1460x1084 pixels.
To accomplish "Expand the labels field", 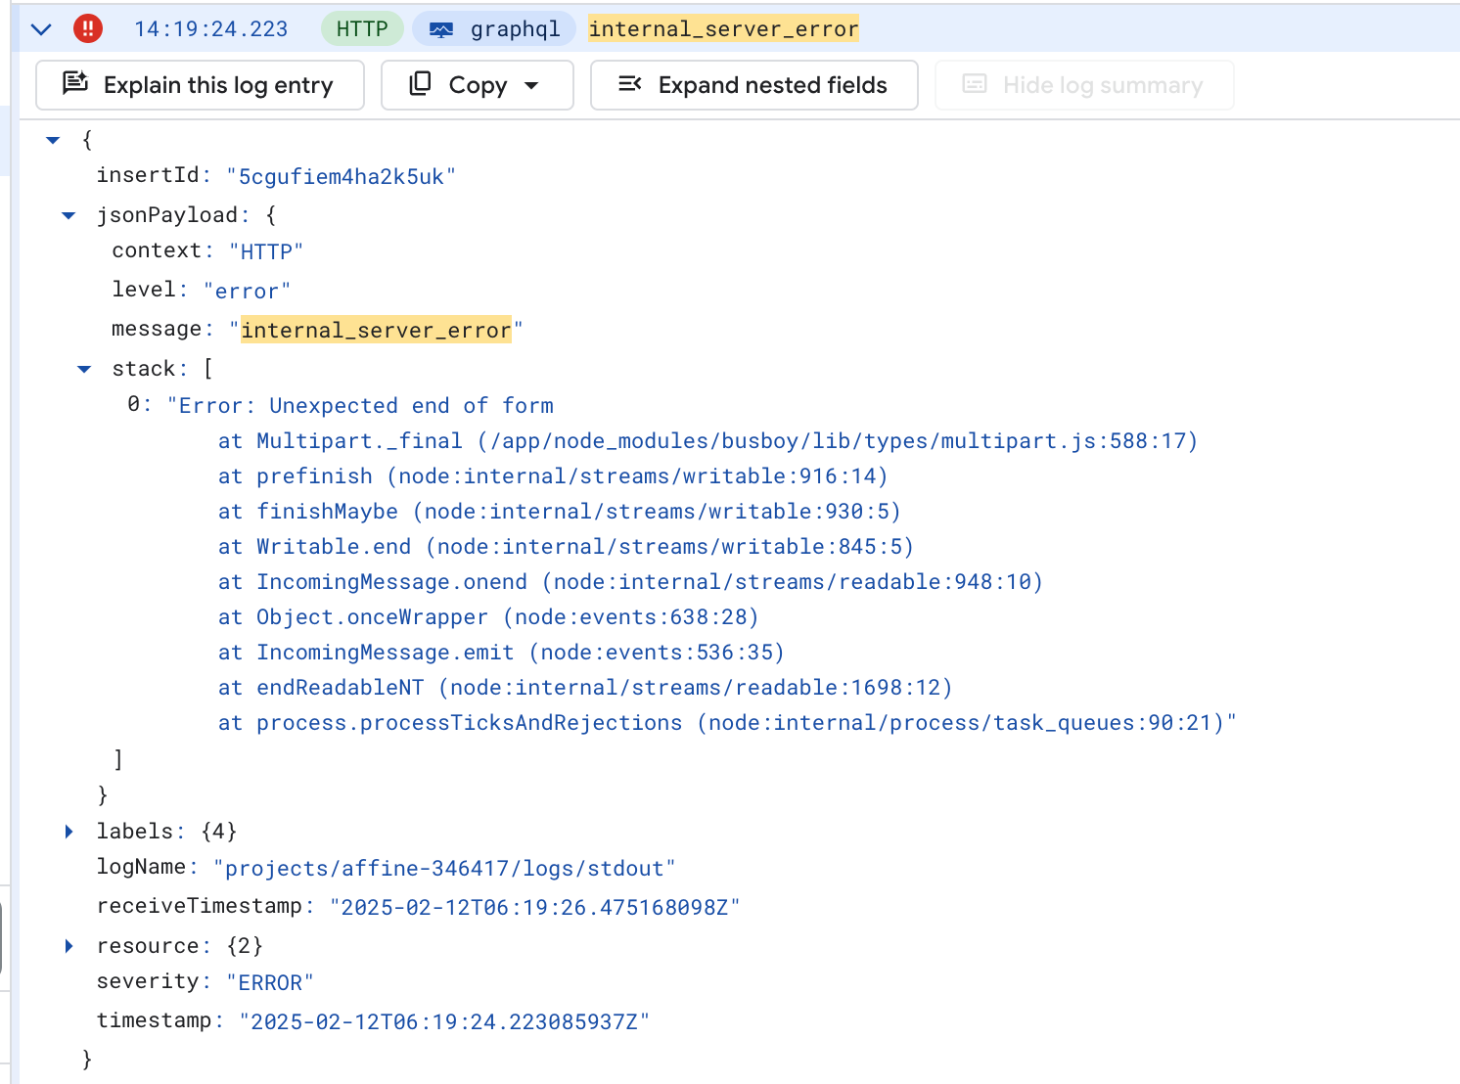I will [68, 832].
